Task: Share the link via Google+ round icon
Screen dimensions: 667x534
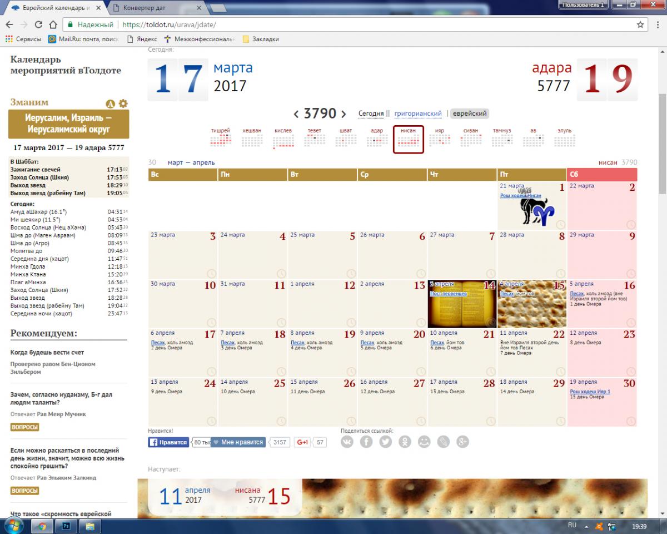Action: click(x=462, y=442)
